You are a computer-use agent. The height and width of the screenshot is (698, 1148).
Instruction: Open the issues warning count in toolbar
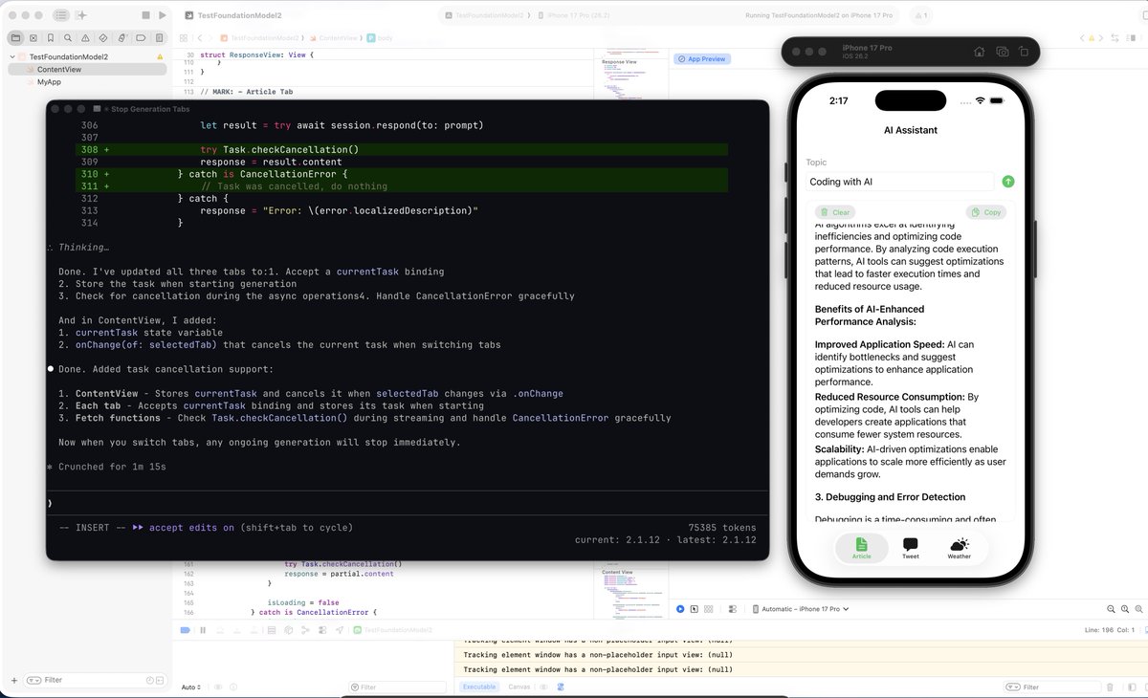click(920, 16)
